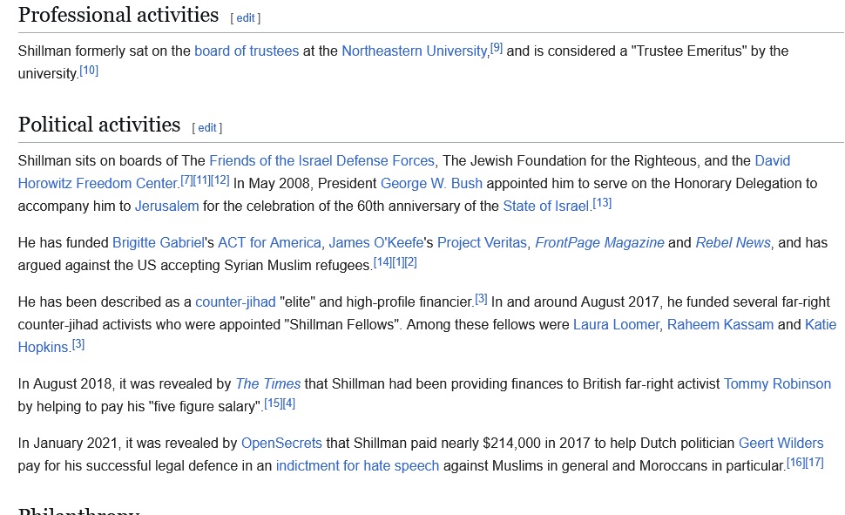Image resolution: width=845 pixels, height=515 pixels.
Task: Edit the Professional activities section
Action: coord(247,18)
